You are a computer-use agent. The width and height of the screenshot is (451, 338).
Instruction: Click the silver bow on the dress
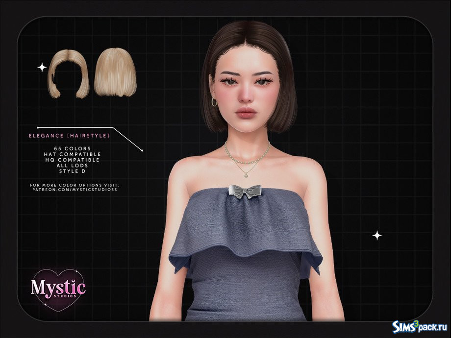tap(245, 192)
